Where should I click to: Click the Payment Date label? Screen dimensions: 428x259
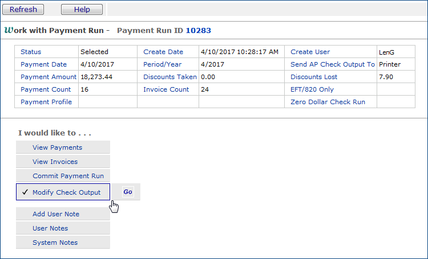coord(43,64)
